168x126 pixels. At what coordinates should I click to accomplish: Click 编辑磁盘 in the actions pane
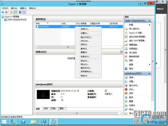coord(134,45)
